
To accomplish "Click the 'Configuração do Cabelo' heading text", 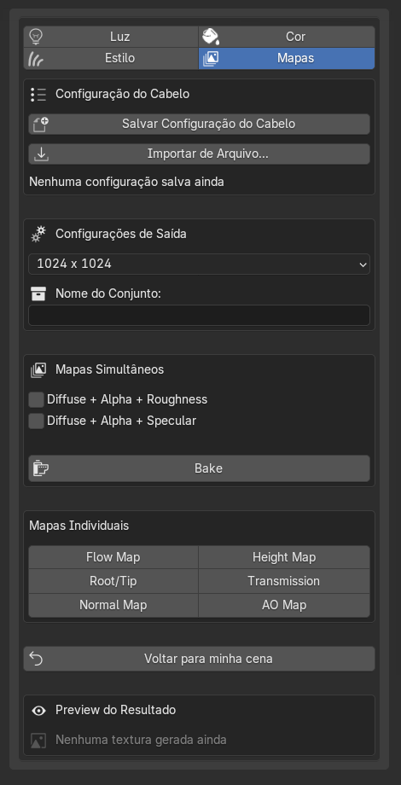I will point(123,94).
